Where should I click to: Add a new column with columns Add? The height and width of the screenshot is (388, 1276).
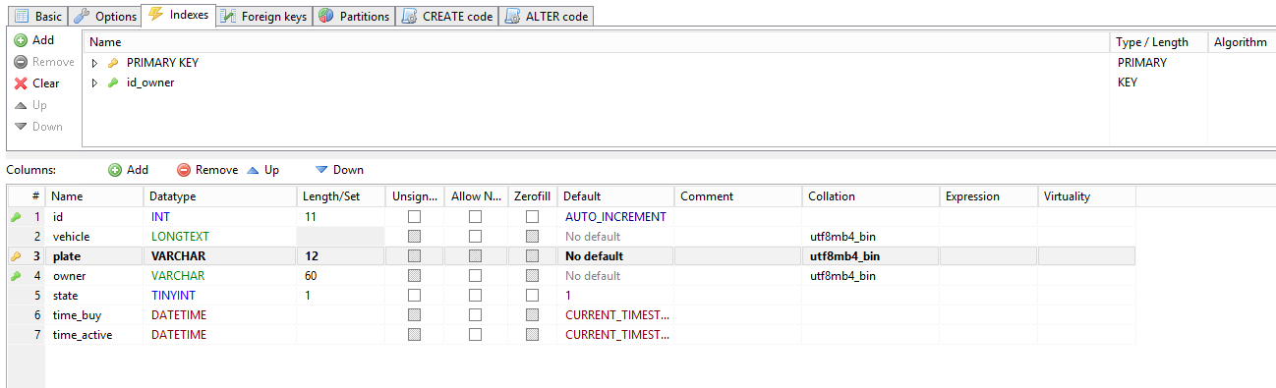[x=128, y=170]
